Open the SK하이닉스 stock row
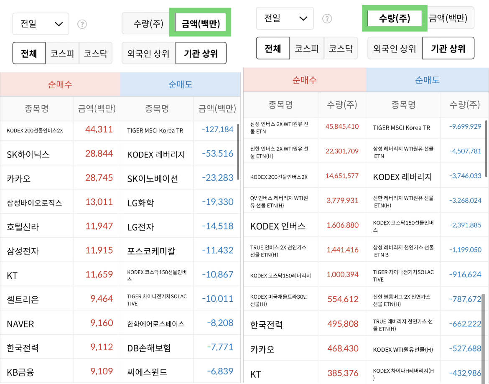Viewport: 489px width, 384px height. click(28, 154)
